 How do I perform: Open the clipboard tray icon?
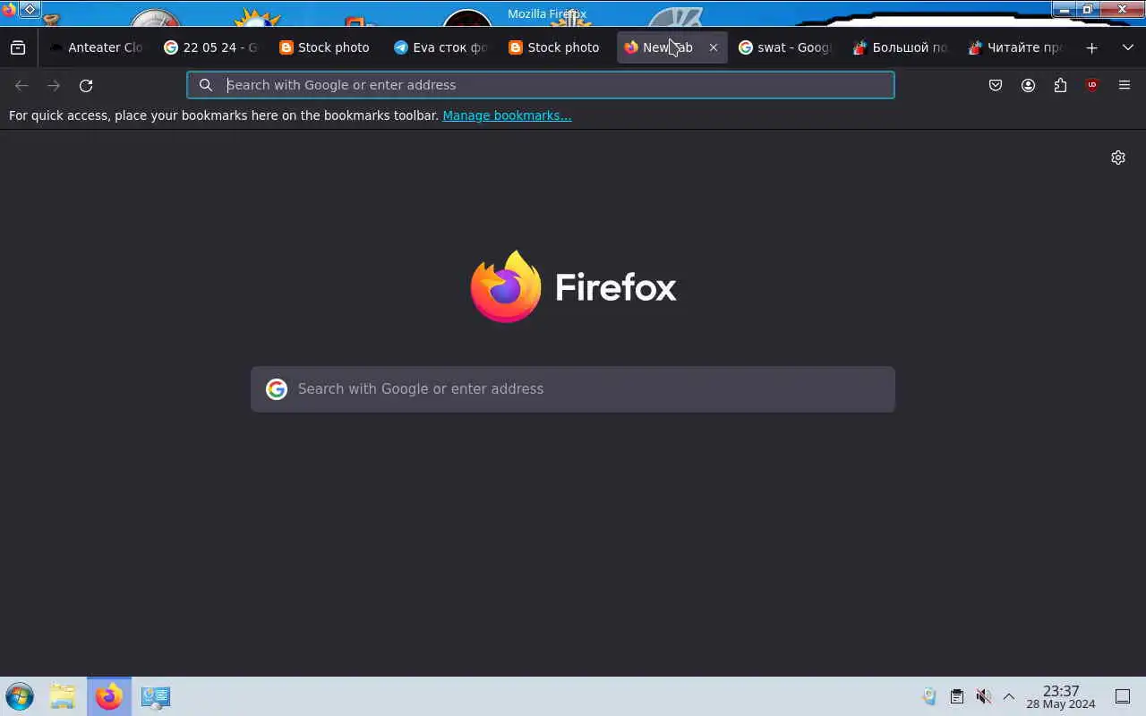[x=956, y=696]
